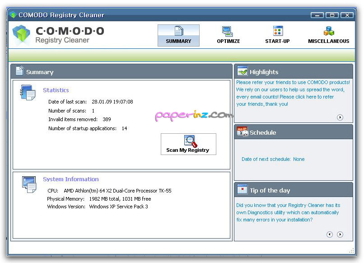364x263 pixels.
Task: Maximize the COMODO Registry Cleaner window
Action: [x=332, y=15]
